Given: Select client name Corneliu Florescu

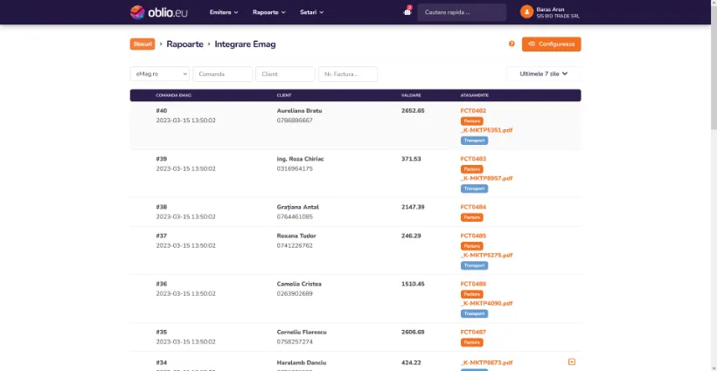Looking at the screenshot, I should pyautogui.click(x=302, y=333).
